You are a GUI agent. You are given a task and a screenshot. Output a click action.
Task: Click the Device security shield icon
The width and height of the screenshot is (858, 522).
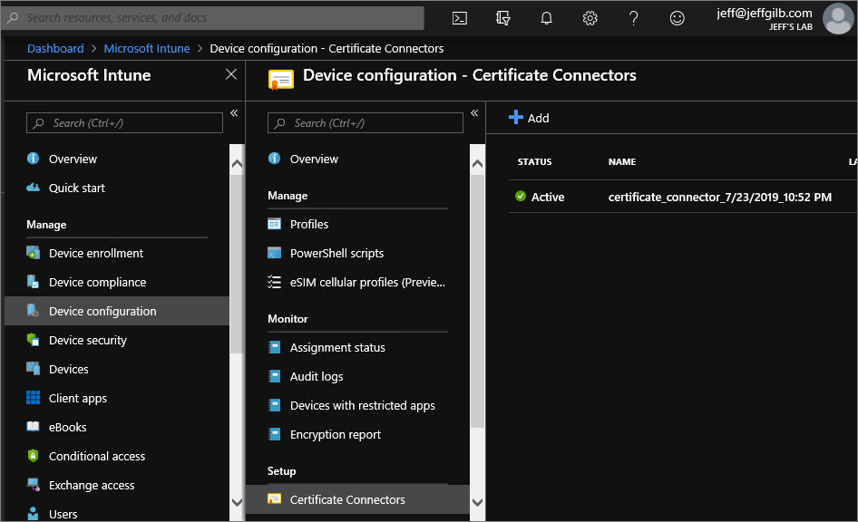(x=33, y=340)
